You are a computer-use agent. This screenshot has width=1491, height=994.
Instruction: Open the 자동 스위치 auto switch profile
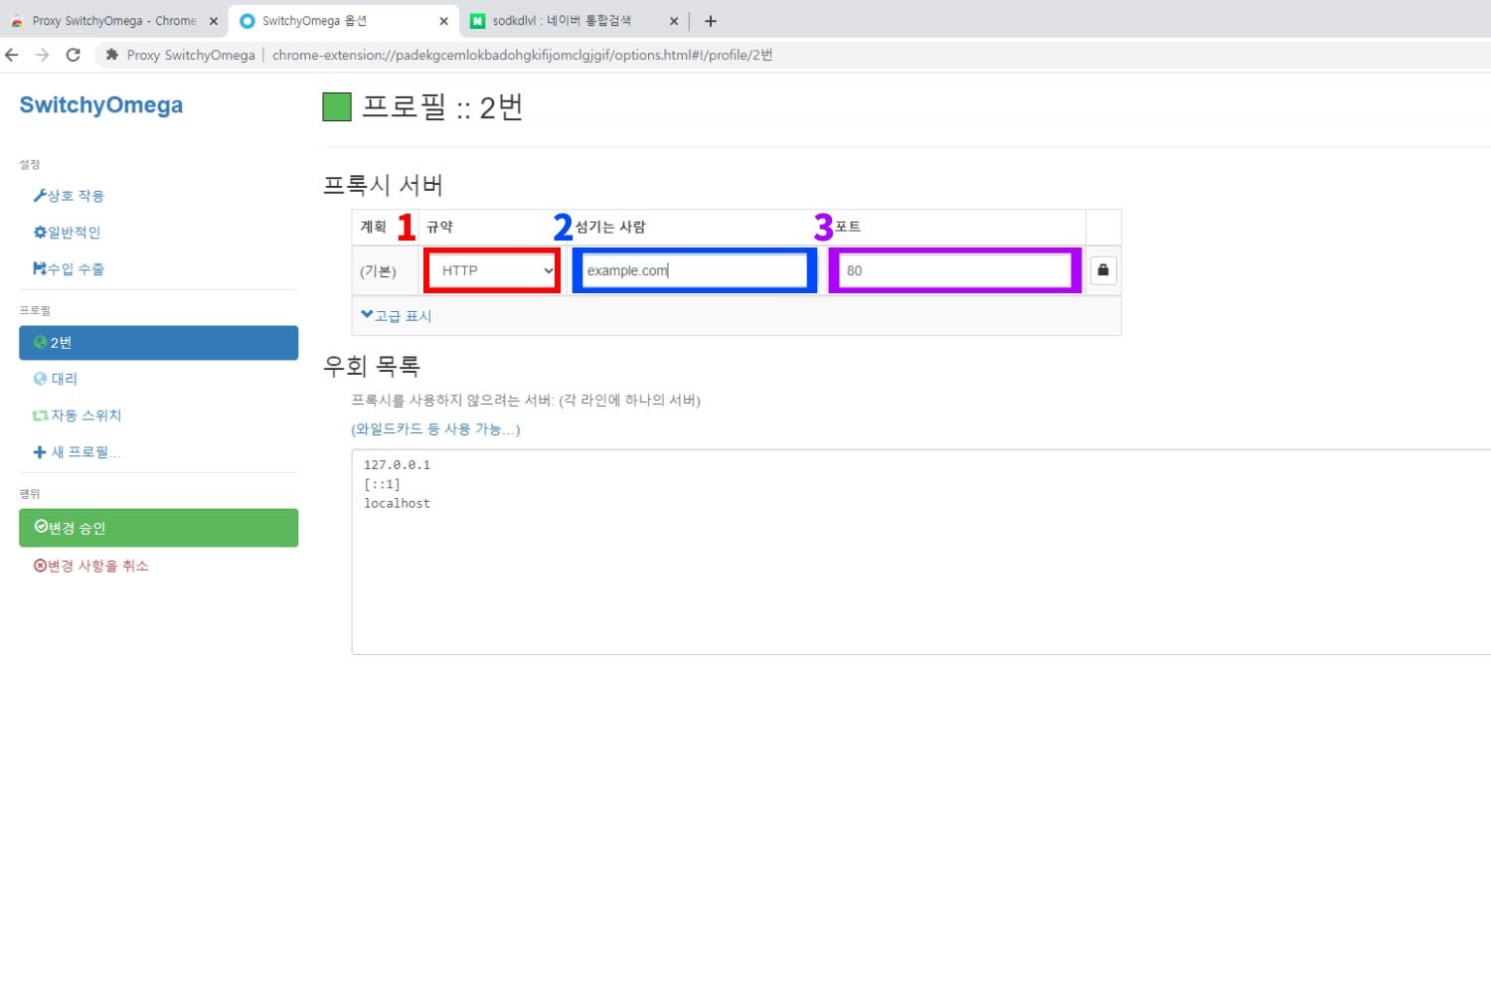click(78, 415)
